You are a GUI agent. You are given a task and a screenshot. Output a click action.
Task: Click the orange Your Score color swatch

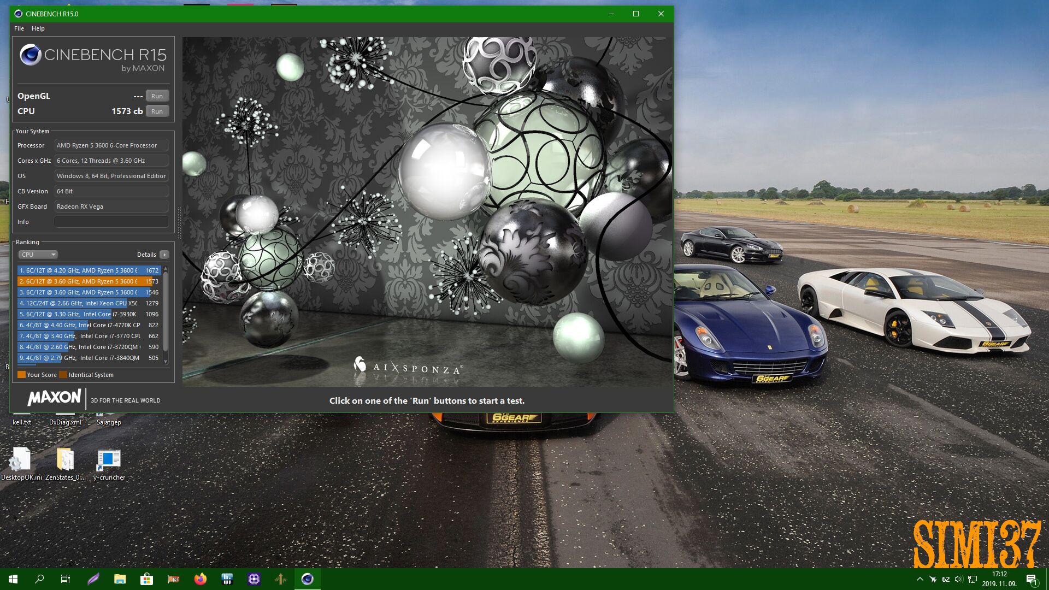click(21, 375)
